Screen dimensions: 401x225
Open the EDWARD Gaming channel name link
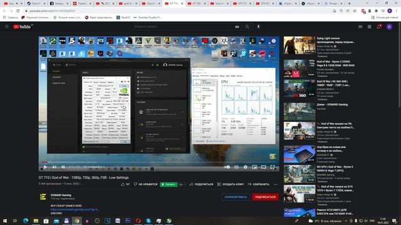[x=61, y=195]
